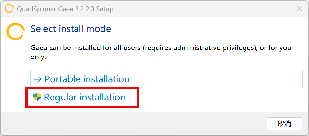Click the word "Gaea" starting the description

pos(38,48)
